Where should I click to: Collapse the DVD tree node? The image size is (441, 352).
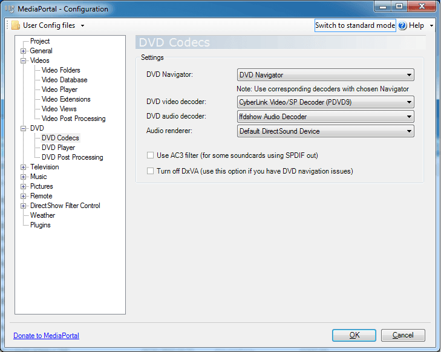tap(24, 128)
